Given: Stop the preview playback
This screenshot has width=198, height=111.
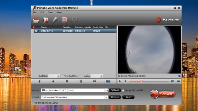Looking at the screenshot, I should (x=125, y=81).
